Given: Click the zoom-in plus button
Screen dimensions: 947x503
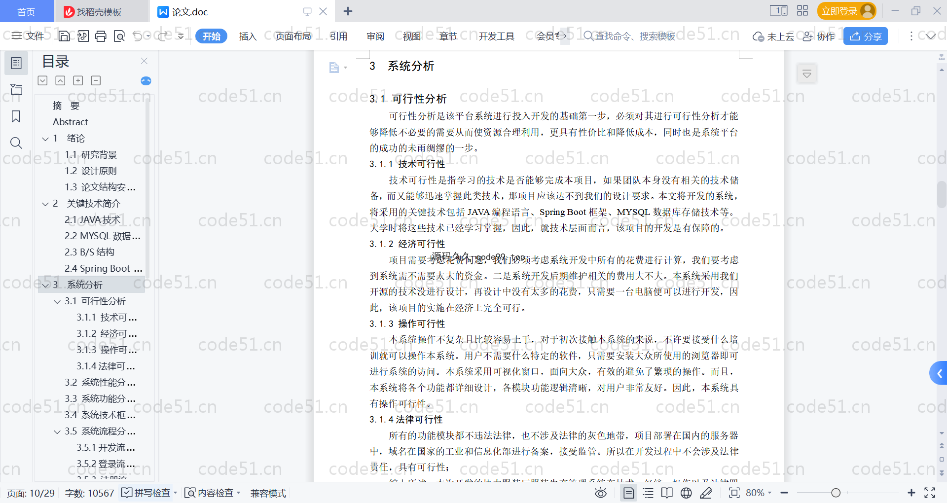Looking at the screenshot, I should [x=911, y=493].
